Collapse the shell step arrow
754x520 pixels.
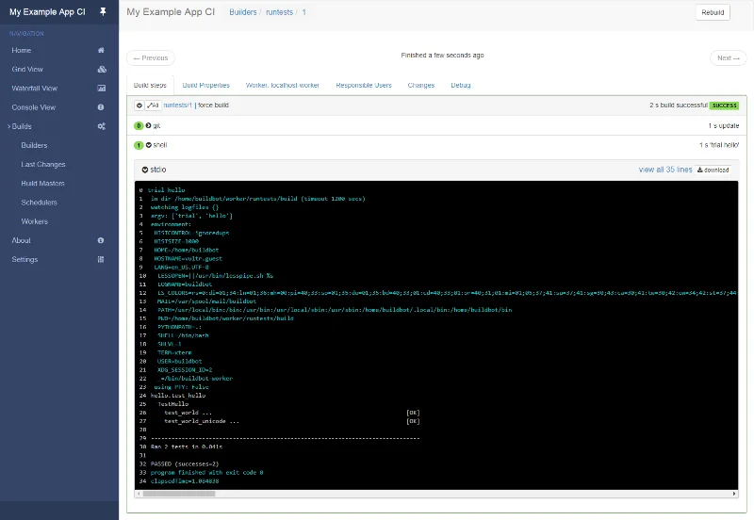coord(149,145)
